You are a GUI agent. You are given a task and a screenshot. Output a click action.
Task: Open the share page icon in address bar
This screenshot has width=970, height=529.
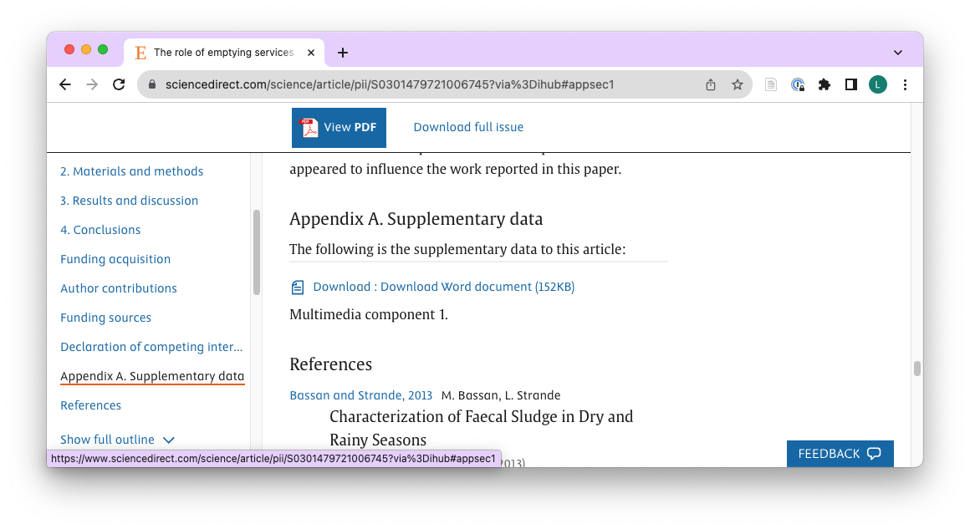(x=711, y=84)
